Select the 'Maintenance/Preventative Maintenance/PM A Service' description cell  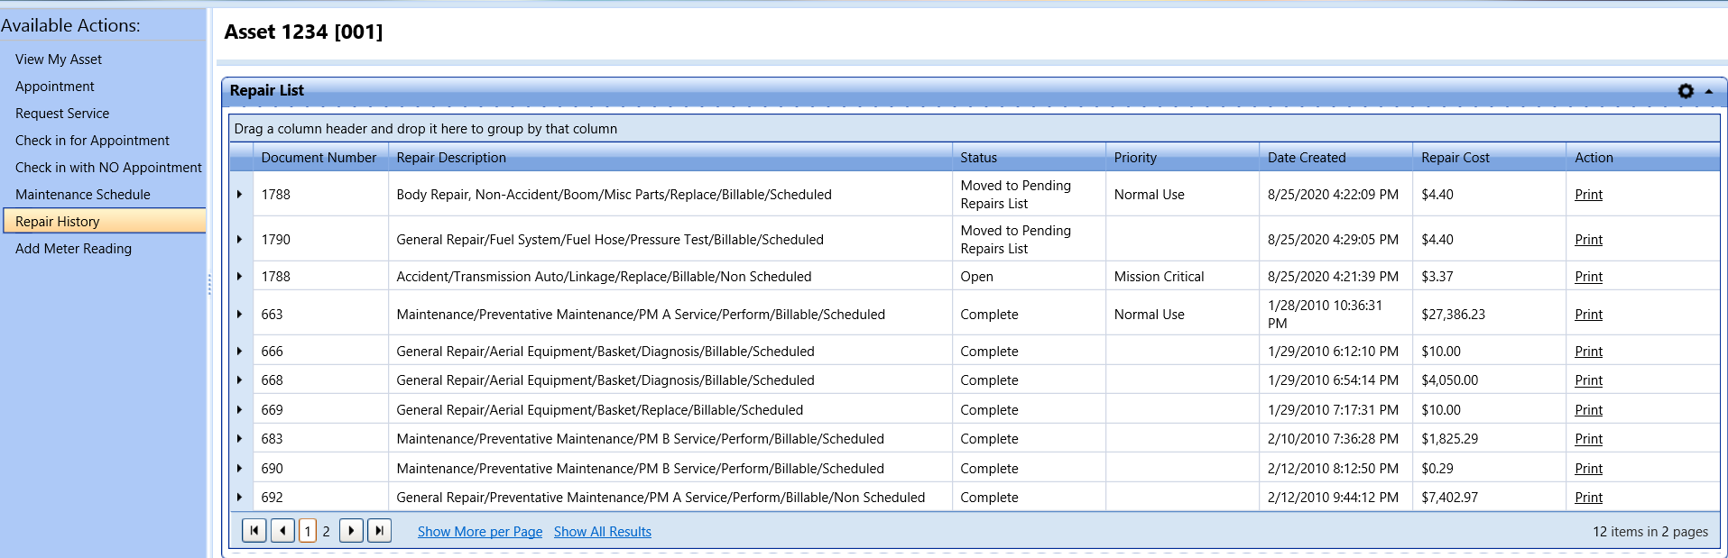coord(670,315)
